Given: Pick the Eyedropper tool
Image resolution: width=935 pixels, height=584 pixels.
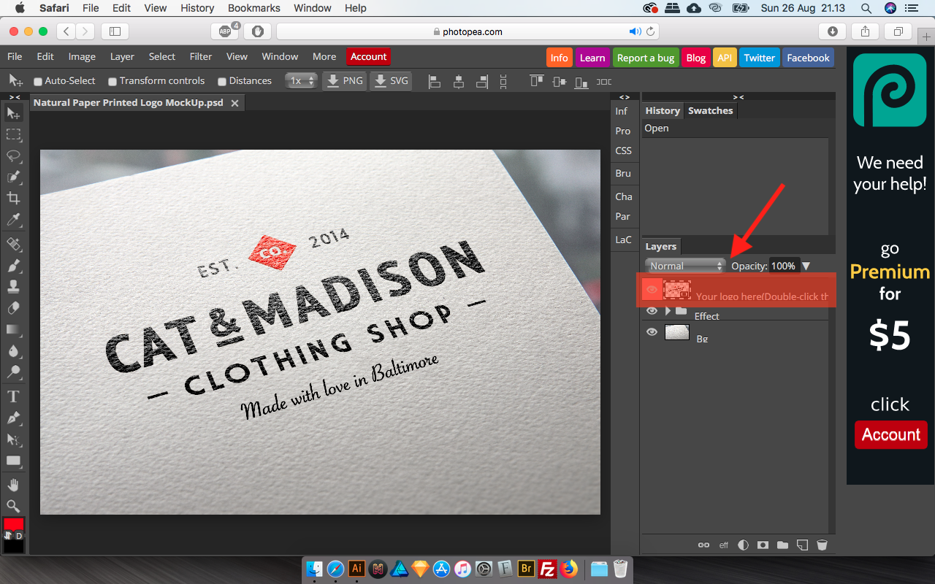Looking at the screenshot, I should coord(13,220).
